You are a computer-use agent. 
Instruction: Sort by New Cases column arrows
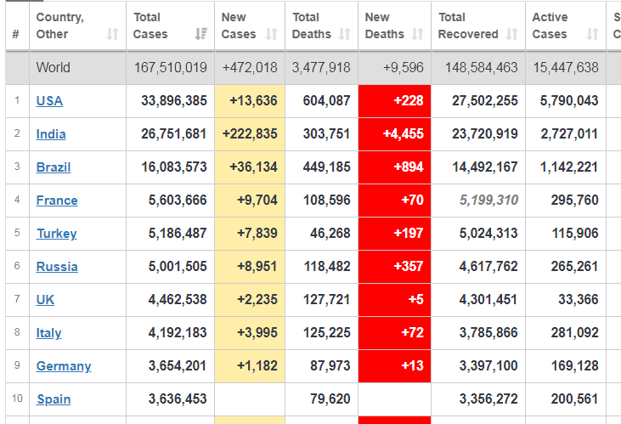point(271,34)
